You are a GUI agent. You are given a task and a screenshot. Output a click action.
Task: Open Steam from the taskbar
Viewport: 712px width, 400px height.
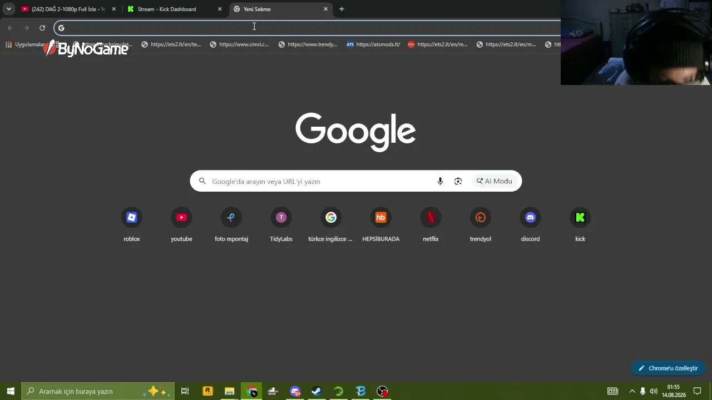(317, 391)
